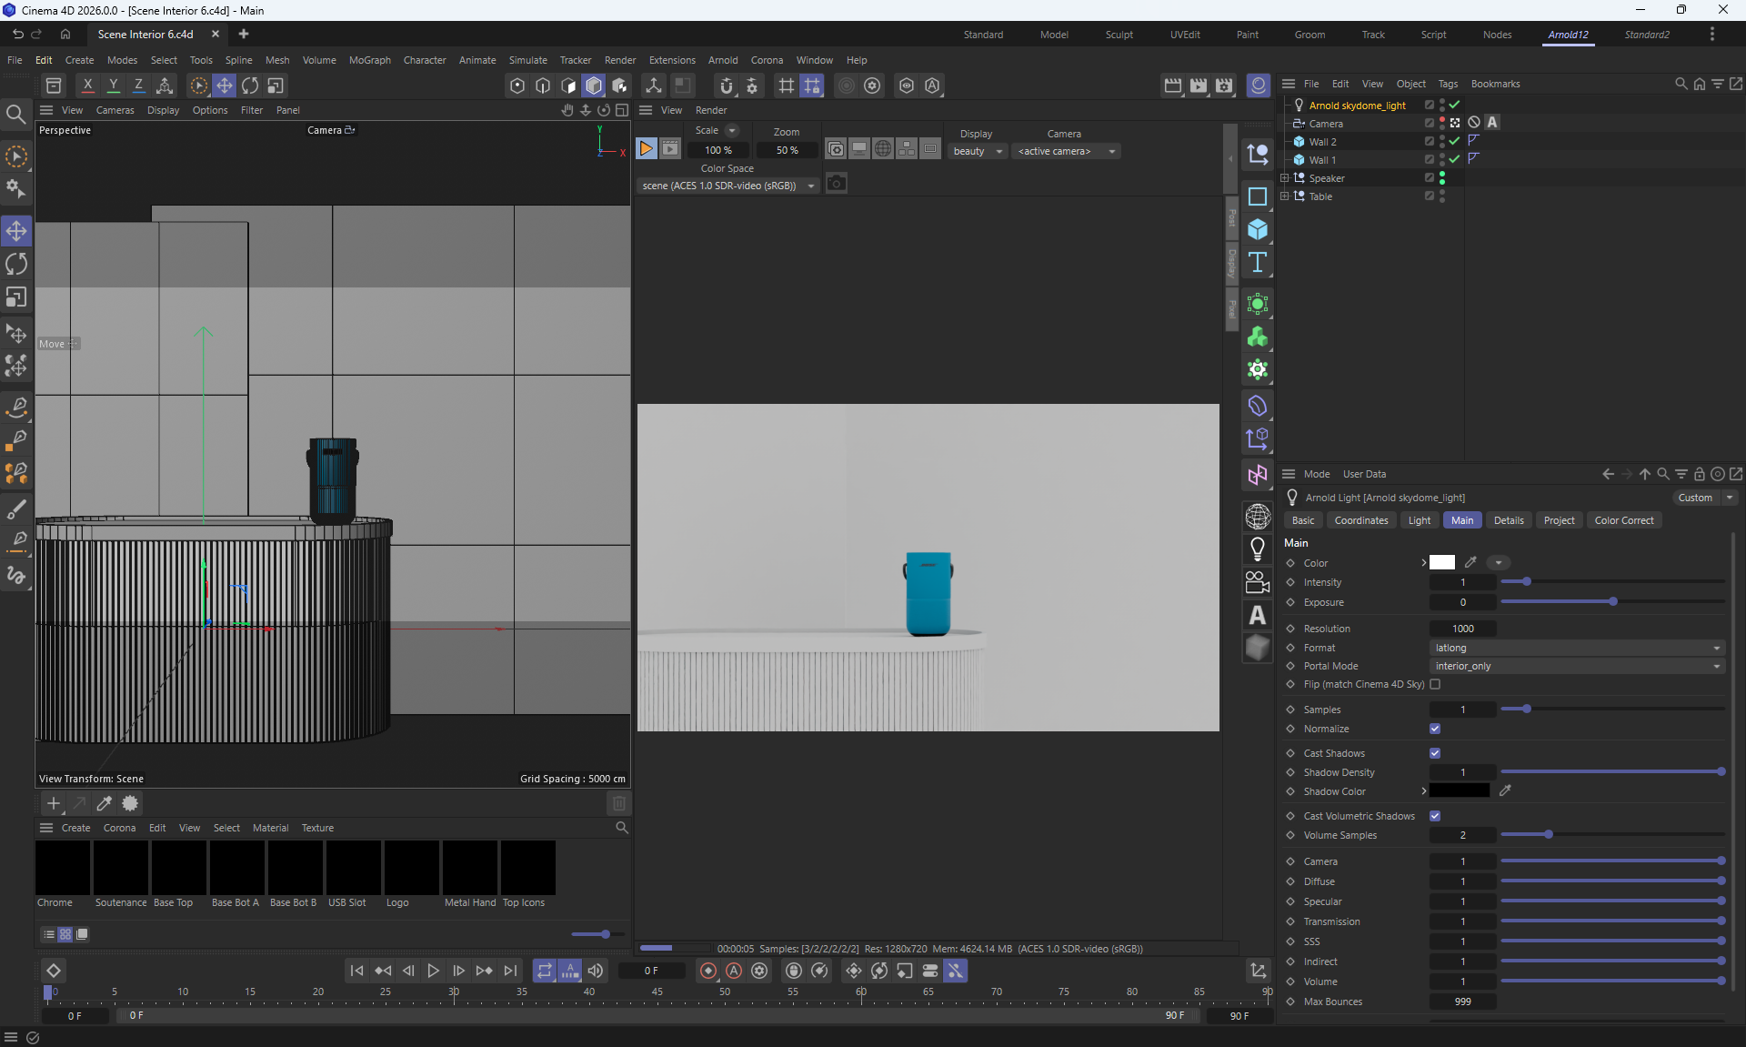1746x1047 pixels.
Task: Switch to the Details tab
Action: 1508,520
